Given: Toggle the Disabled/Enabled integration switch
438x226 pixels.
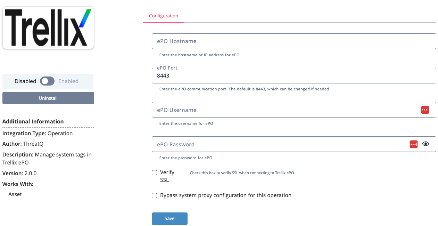Looking at the screenshot, I should pos(47,81).
